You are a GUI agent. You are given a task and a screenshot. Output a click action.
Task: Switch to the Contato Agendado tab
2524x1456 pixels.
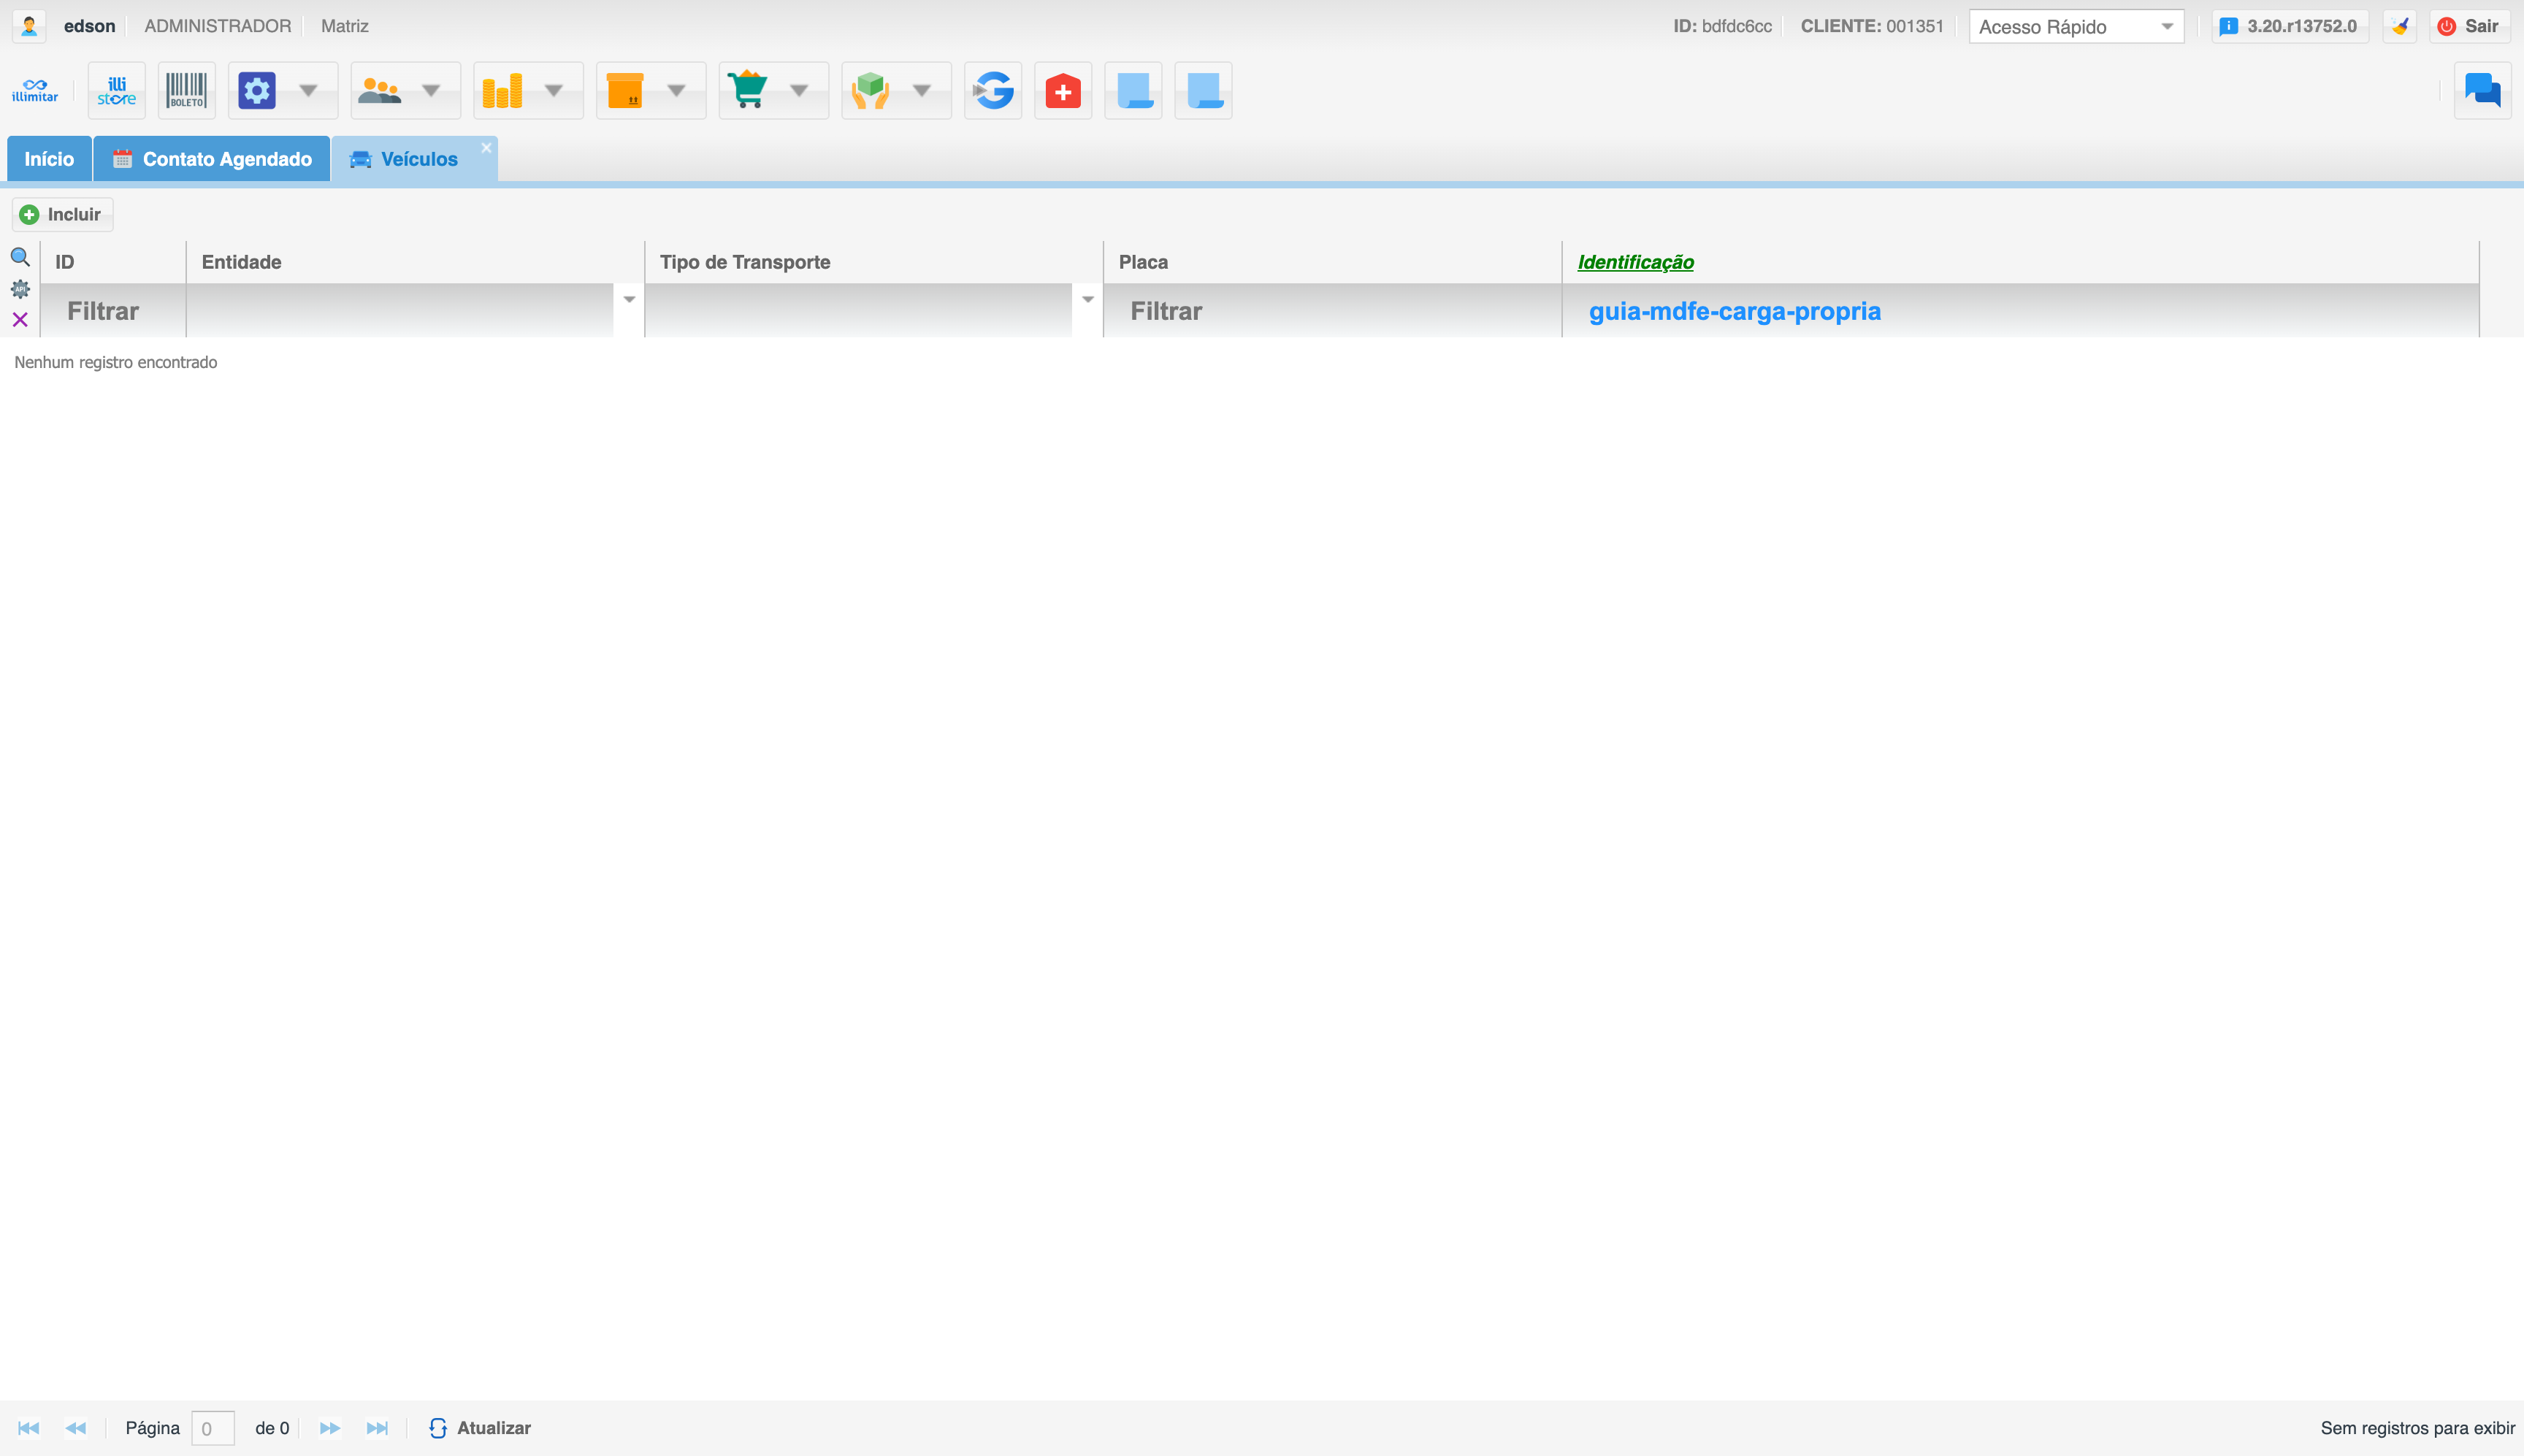pos(212,159)
